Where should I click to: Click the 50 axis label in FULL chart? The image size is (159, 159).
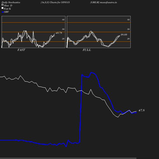click(x=128, y=29)
